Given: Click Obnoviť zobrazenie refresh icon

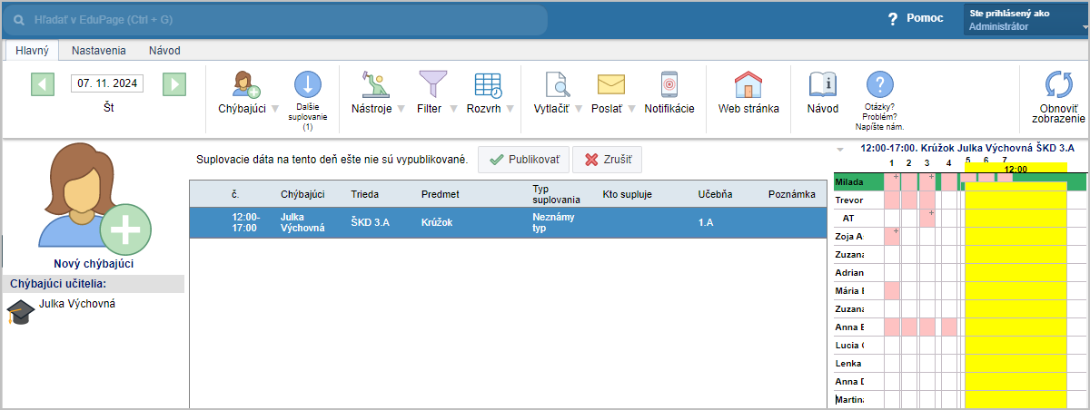Looking at the screenshot, I should tap(1058, 84).
